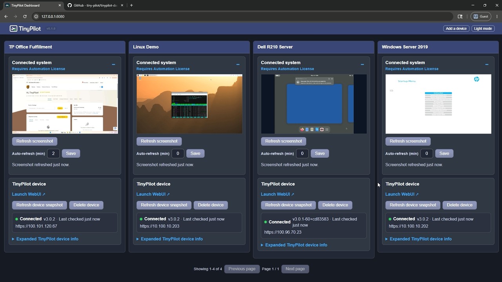Refresh screenshot for Linux Demo
Viewport: 502px width, 282px height.
point(159,141)
